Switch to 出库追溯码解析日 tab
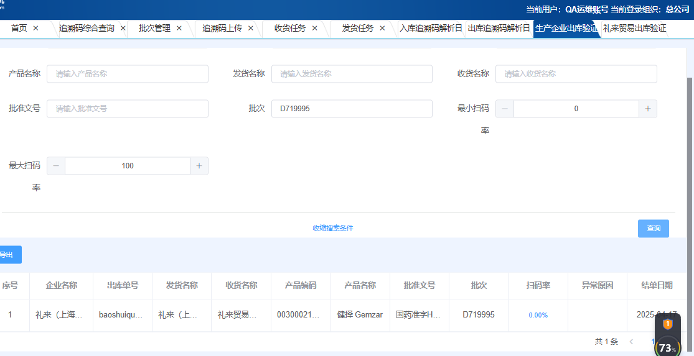This screenshot has width=694, height=356. click(x=499, y=28)
